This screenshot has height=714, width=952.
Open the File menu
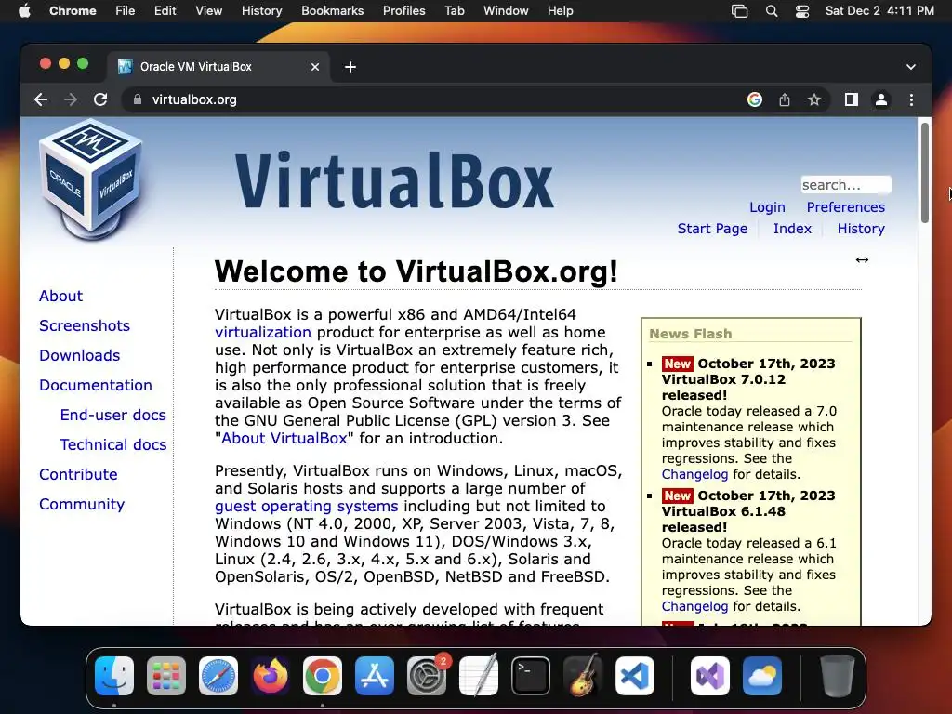(x=126, y=11)
